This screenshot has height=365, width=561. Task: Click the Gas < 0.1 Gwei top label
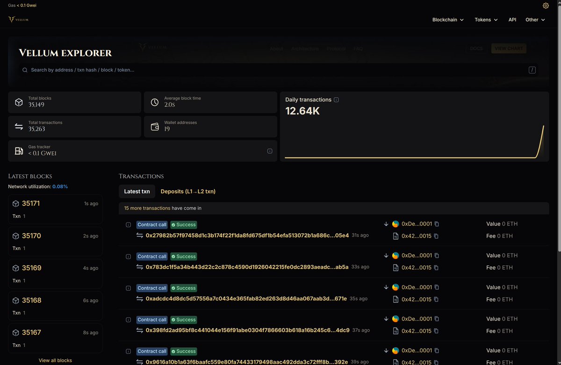coord(22,5)
